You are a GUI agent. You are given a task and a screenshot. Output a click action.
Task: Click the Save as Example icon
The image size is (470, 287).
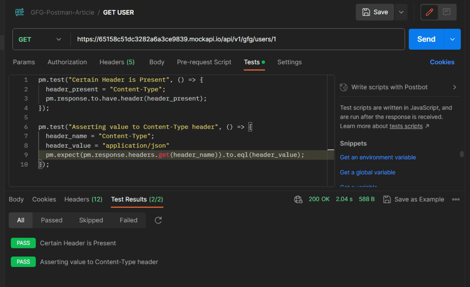(x=387, y=199)
